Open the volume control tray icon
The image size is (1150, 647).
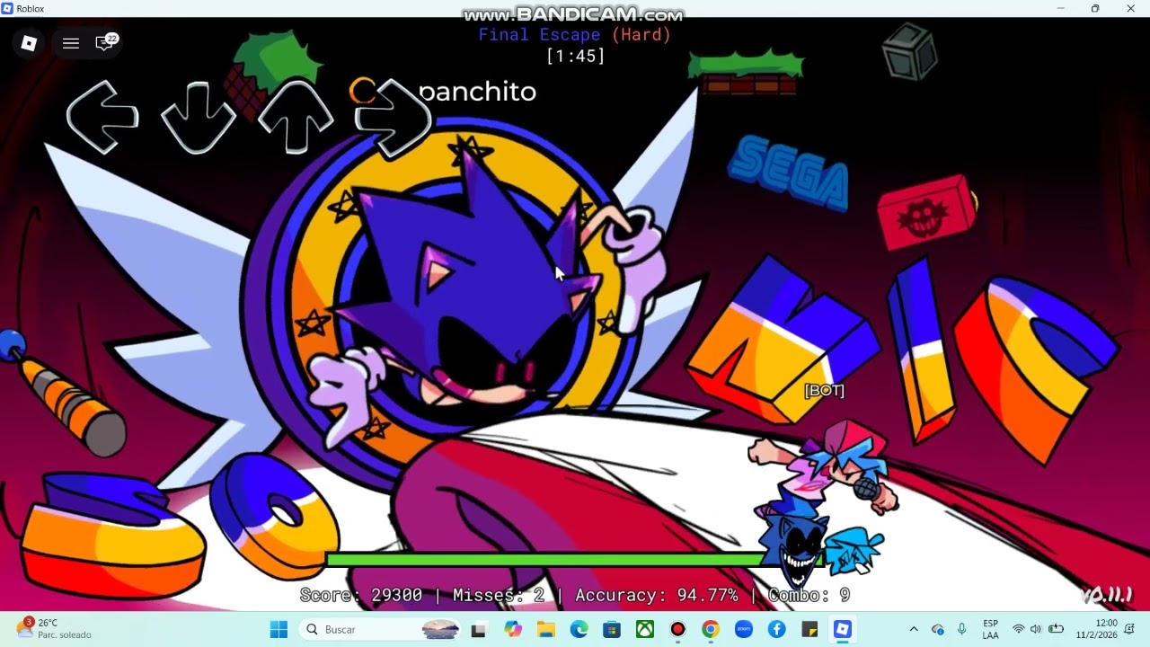pyautogui.click(x=1036, y=629)
